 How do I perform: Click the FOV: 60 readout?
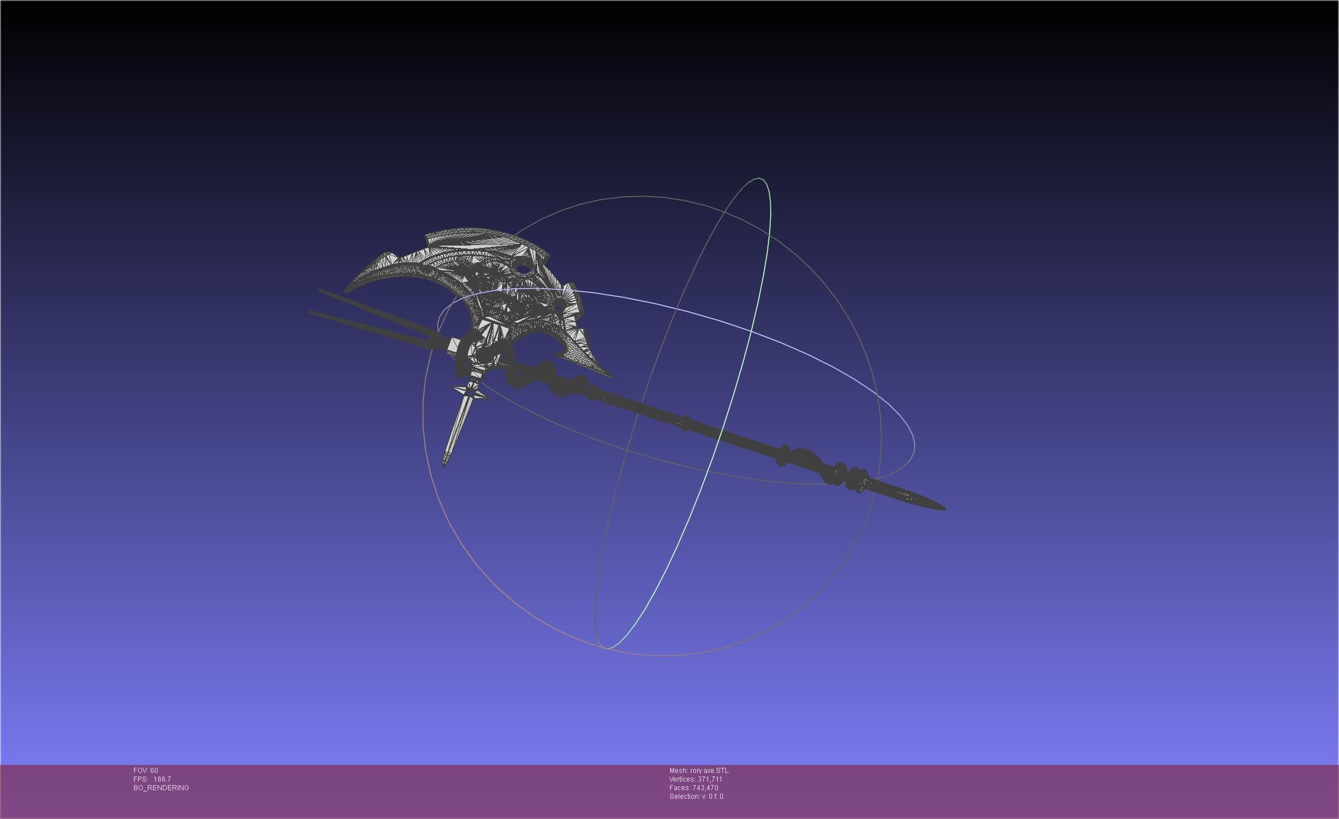146,770
